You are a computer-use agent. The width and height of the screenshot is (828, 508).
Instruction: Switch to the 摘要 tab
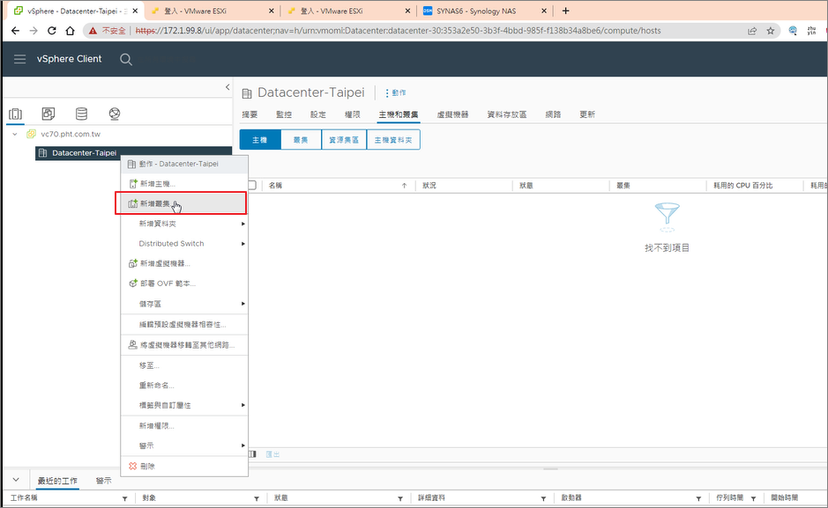point(250,114)
